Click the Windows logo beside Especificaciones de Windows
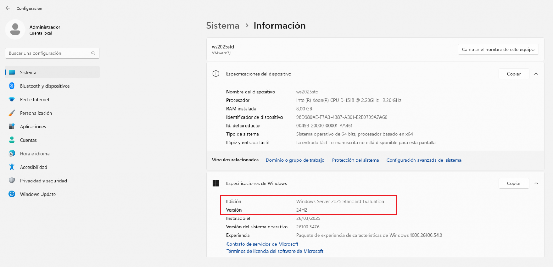The width and height of the screenshot is (553, 267). coord(216,183)
